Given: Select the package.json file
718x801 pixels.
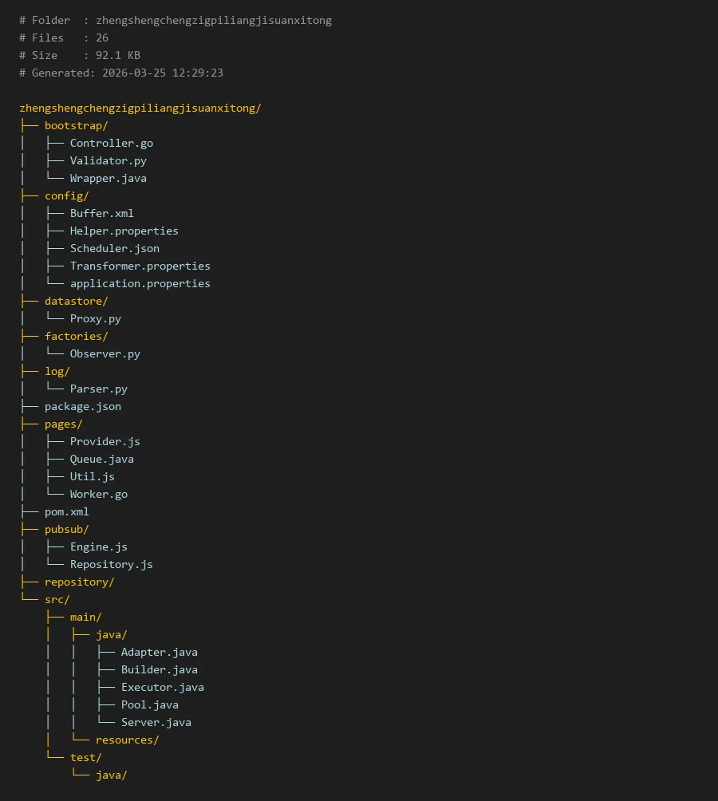Looking at the screenshot, I should coord(82,406).
